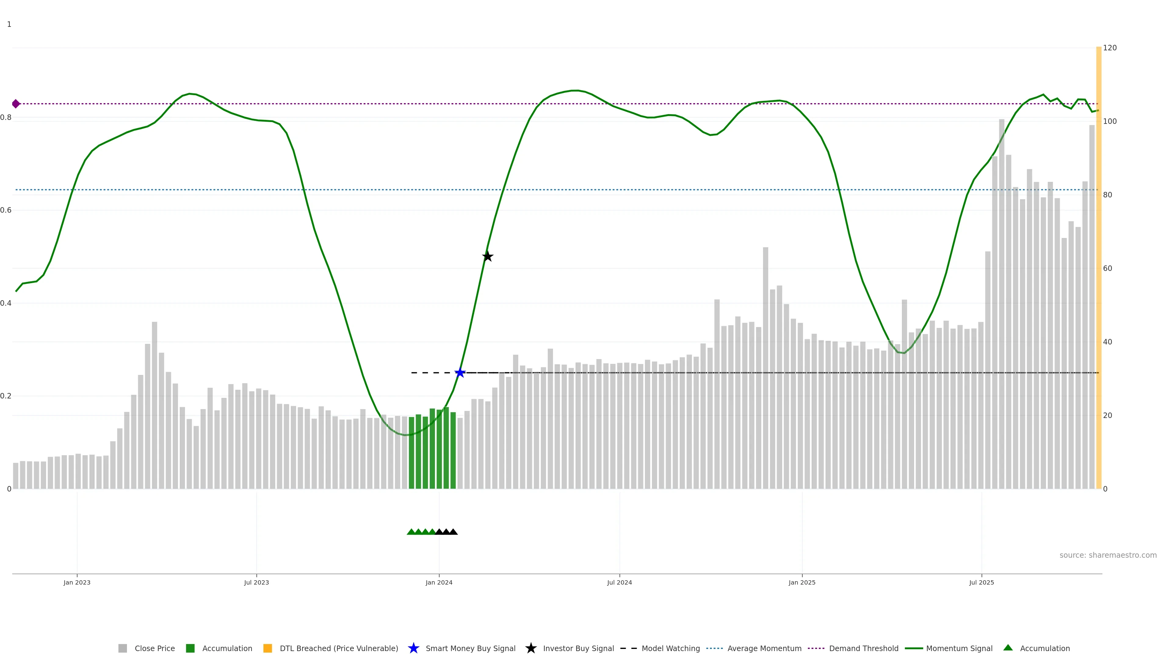The image size is (1172, 659).
Task: Click the blue Smart Money Buy Signal star on chart
Action: point(460,373)
